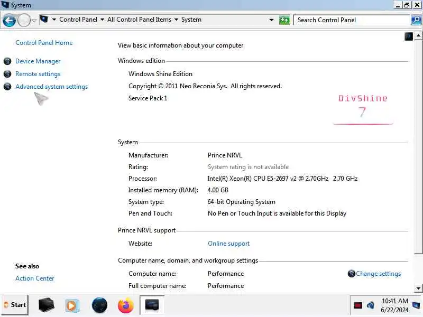Viewport: 423px width, 317px height.
Task: Launch Firefox from taskbar
Action: 126,305
